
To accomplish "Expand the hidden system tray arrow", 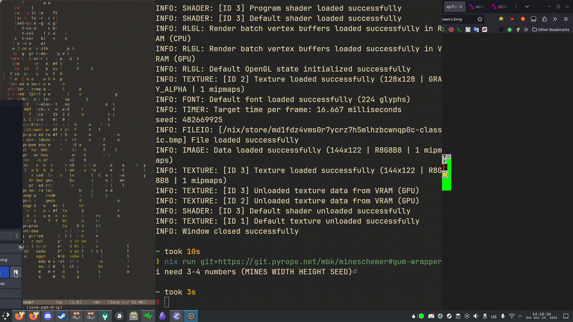I will pos(520,316).
